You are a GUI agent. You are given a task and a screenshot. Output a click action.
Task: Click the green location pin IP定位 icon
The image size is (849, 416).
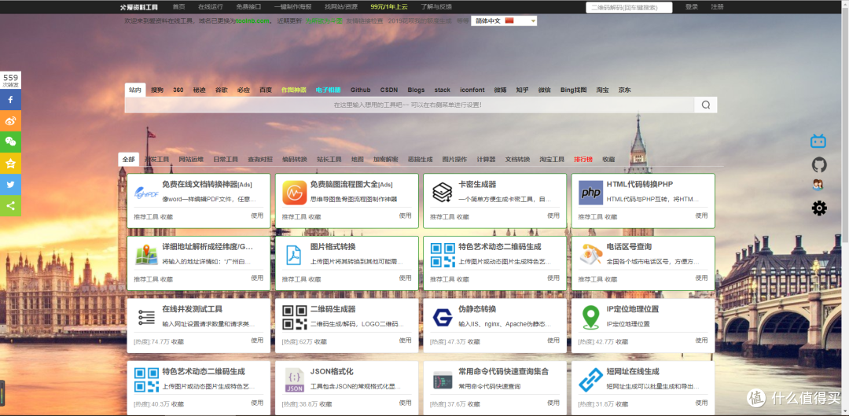(590, 318)
